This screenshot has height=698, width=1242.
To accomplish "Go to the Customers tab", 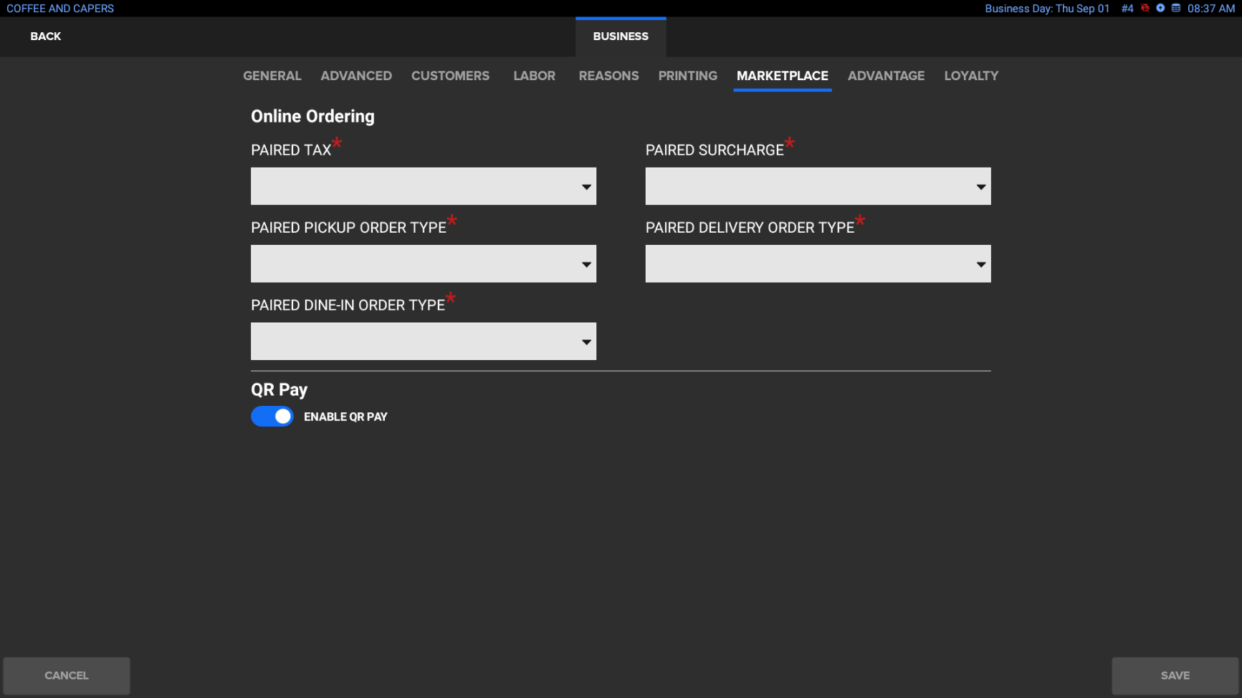I will pos(450,76).
